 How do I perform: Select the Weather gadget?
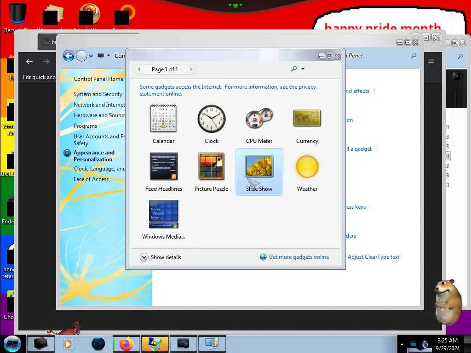(307, 172)
